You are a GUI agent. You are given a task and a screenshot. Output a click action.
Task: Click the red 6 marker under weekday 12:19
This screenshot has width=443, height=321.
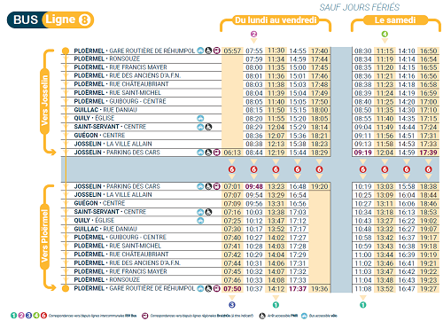[276, 169]
